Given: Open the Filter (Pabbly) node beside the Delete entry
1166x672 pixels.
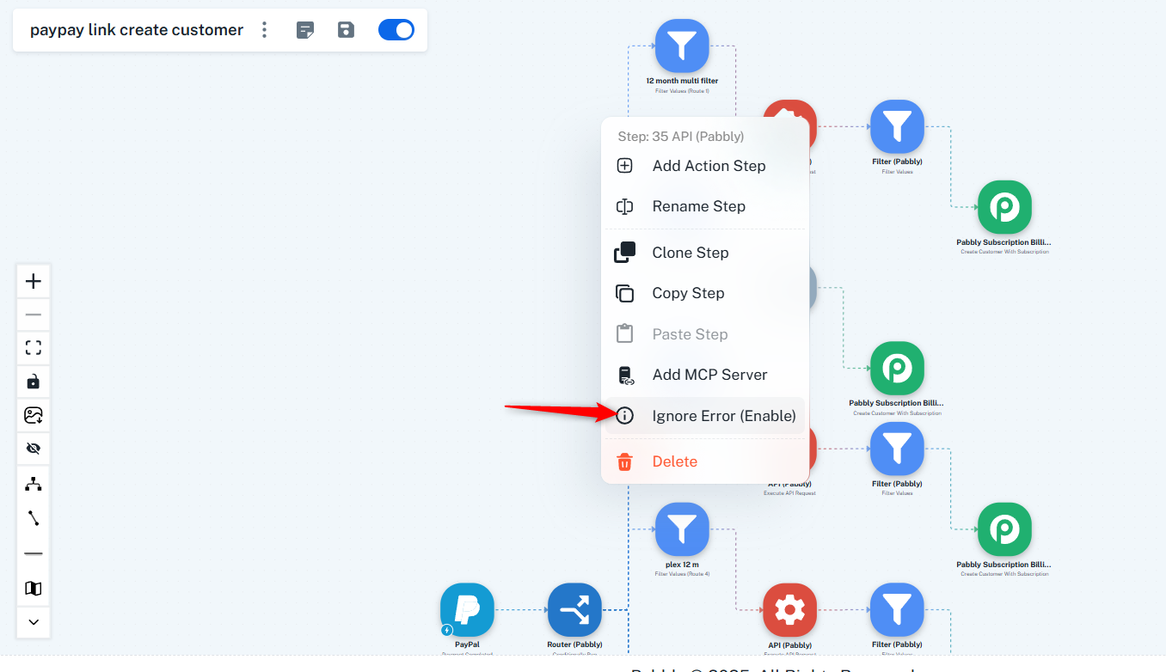Looking at the screenshot, I should pos(897,449).
